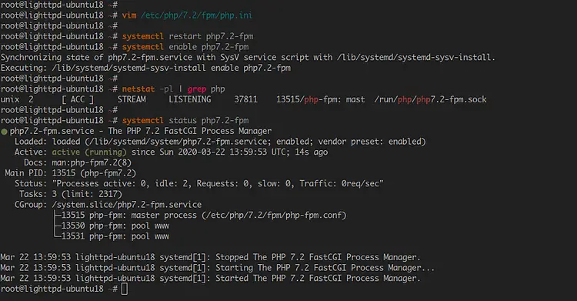The image size is (577, 301).
Task: Click the systemctl restart php7.2-fpm command
Action: coord(188,36)
